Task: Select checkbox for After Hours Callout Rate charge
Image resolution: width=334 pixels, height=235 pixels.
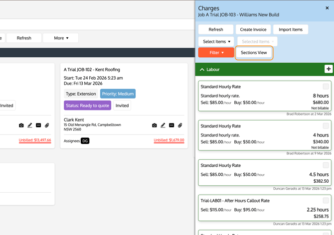Action: pos(326,201)
